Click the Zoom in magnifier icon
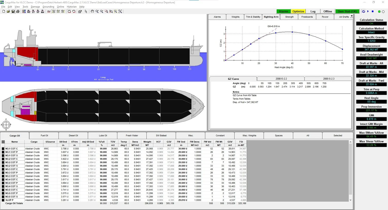Screen dimensions: 388x210 pyautogui.click(x=97, y=11)
